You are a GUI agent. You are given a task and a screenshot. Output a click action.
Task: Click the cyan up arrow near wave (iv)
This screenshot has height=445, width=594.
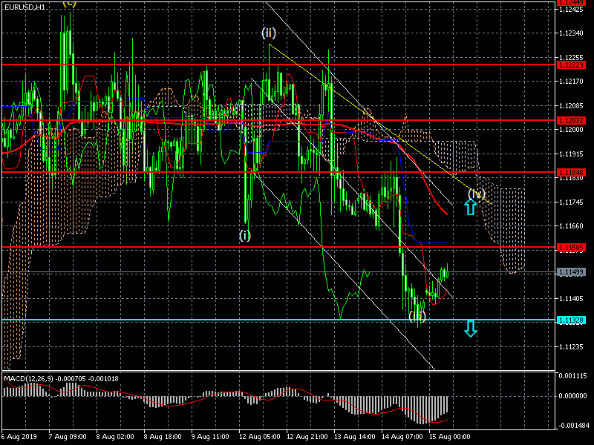click(470, 207)
